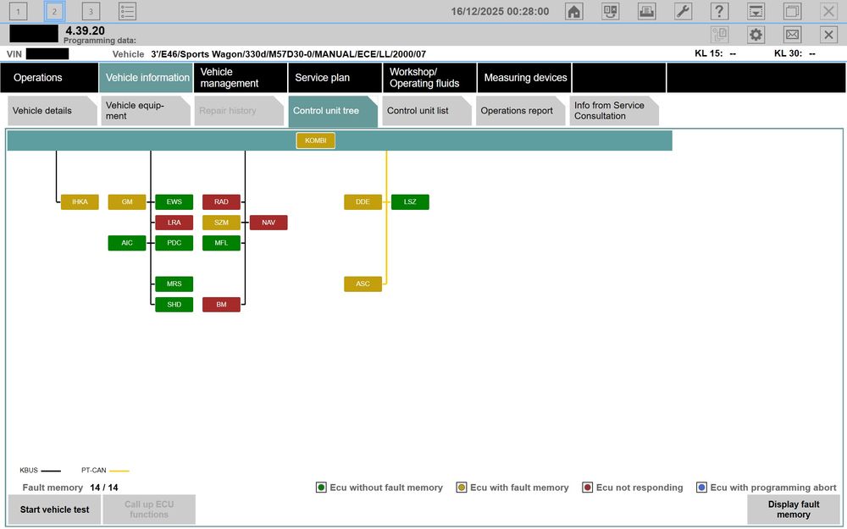Click the KL 30 status label
Screen dimensions: 847x529
(794, 53)
